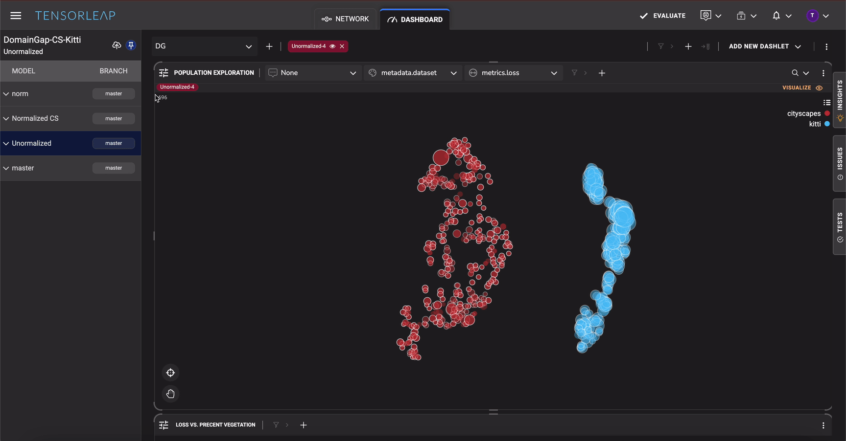Open the notifications bell
The height and width of the screenshot is (441, 846).
776,16
